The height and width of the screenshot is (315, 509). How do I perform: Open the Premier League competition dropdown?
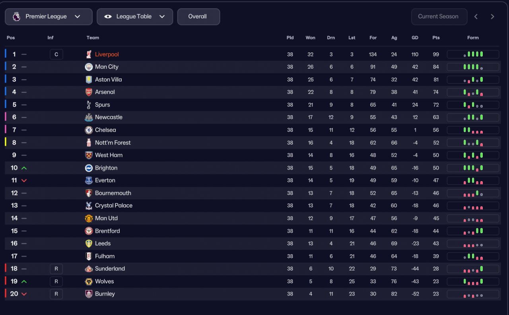click(x=49, y=17)
